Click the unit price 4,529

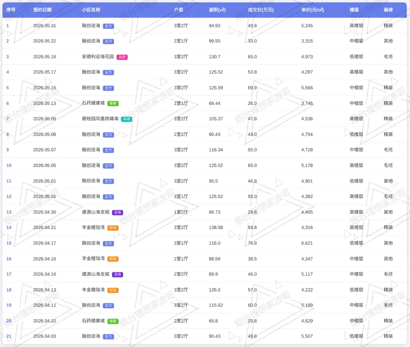pos(307,320)
